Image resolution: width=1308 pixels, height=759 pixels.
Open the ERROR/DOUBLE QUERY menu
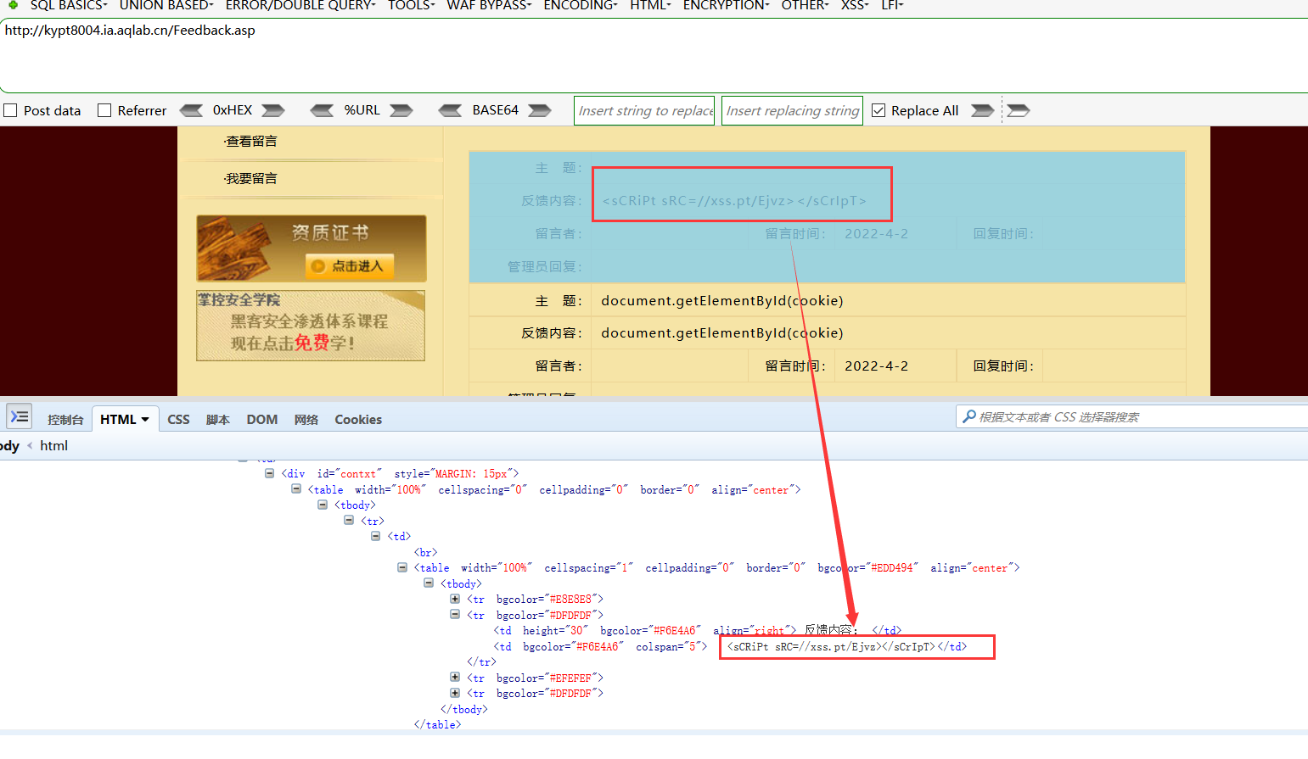click(x=300, y=5)
